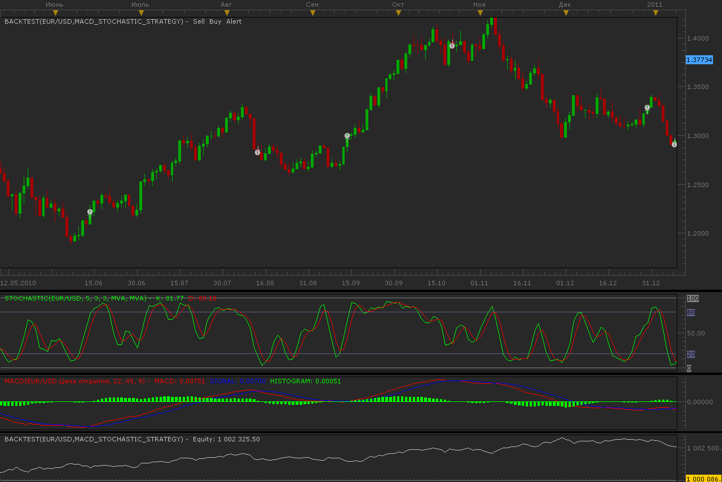The width and height of the screenshot is (722, 482).
Task: Select the Сен month marker triangle
Action: coord(312,13)
